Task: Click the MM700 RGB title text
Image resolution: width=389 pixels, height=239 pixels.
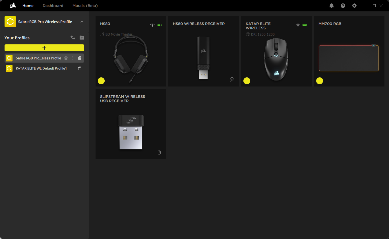Action: (x=330, y=24)
